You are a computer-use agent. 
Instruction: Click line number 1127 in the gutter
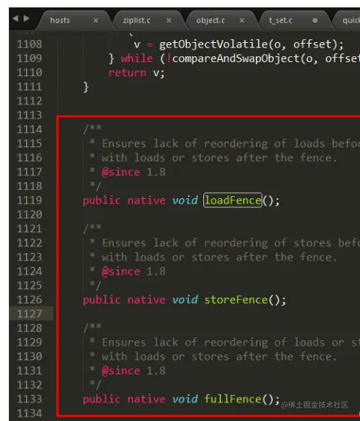(30, 314)
